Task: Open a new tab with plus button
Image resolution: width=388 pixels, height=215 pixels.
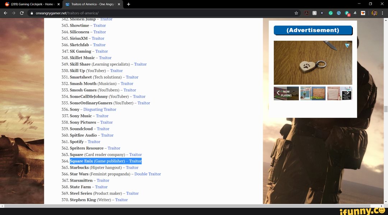Action: tap(129, 4)
